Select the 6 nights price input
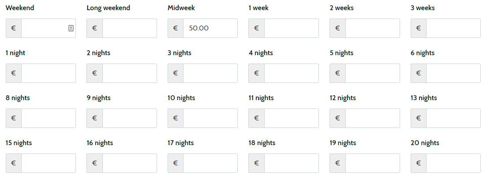 (x=453, y=73)
